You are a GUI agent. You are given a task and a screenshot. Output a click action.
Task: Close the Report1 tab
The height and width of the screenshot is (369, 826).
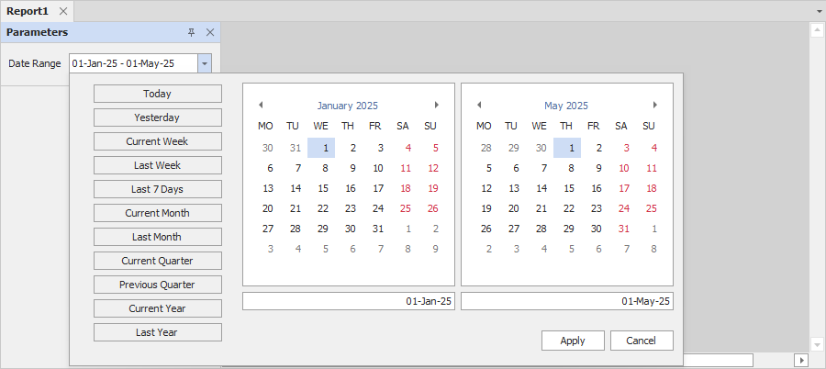click(x=63, y=11)
